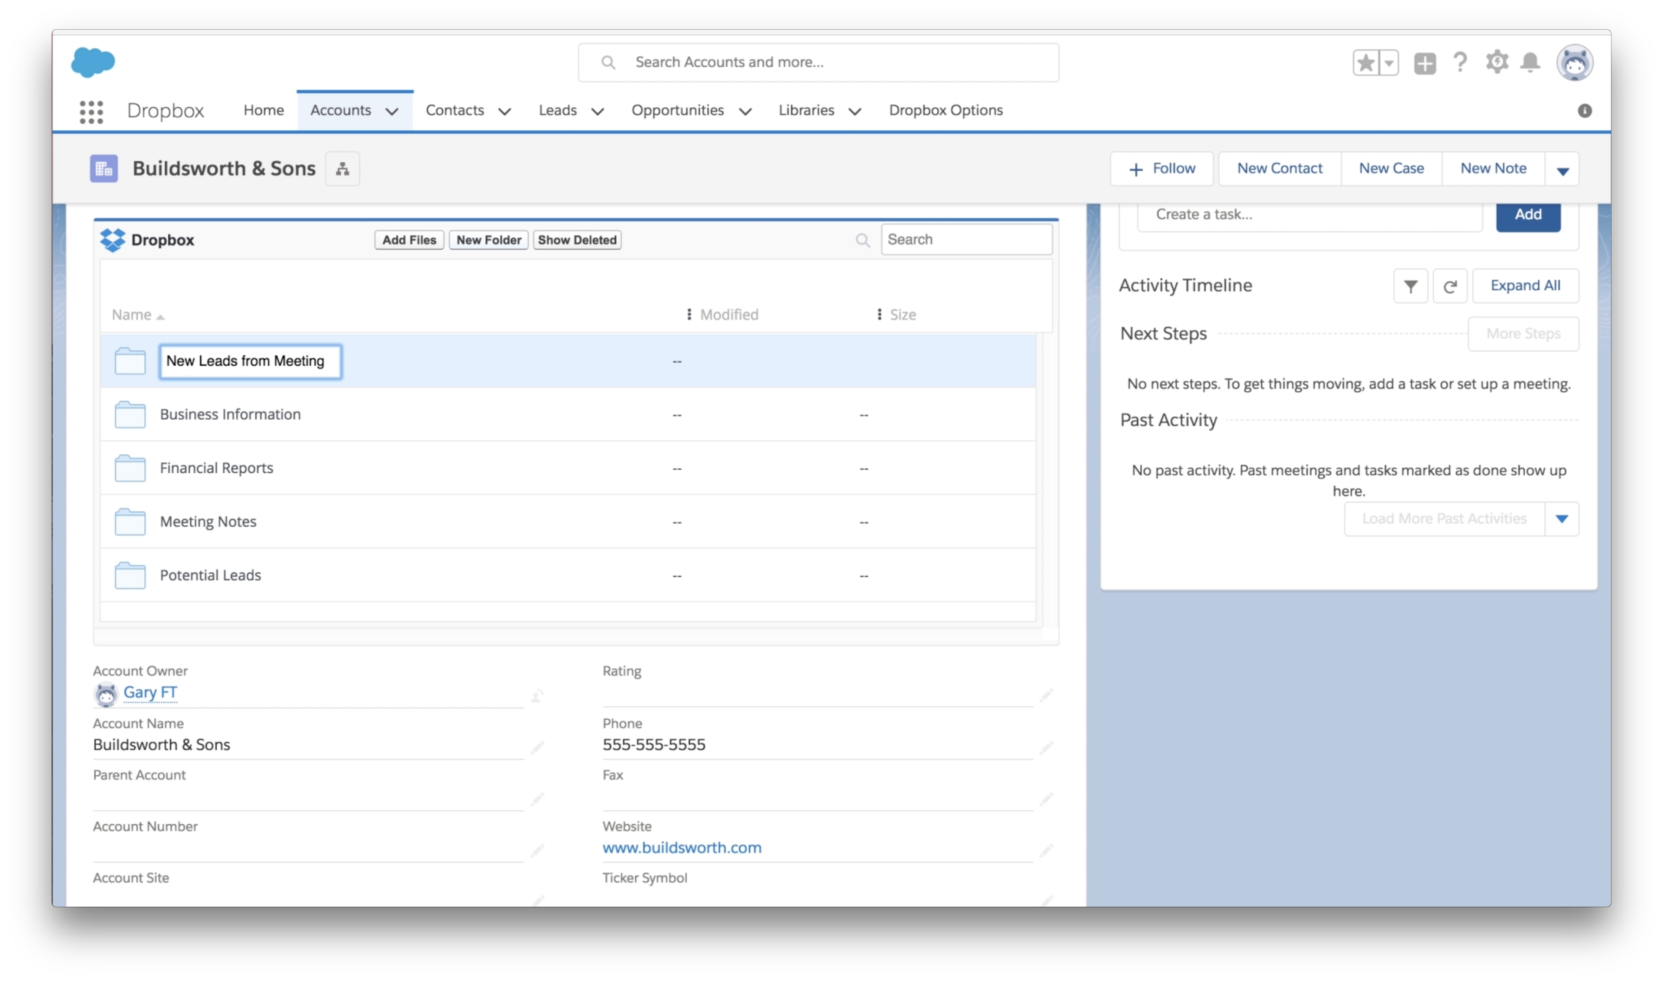Click the Search Accounts input field
The width and height of the screenshot is (1663, 981).
tap(818, 61)
